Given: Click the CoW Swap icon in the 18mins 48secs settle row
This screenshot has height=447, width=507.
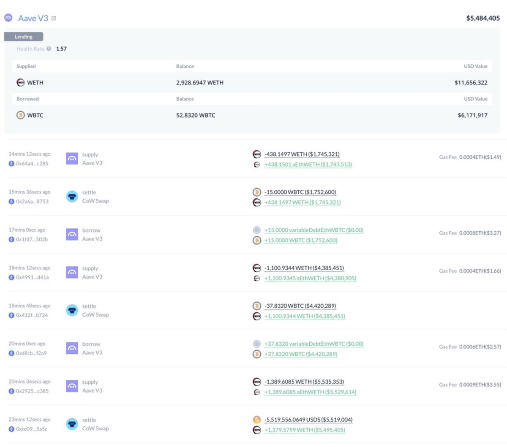Looking at the screenshot, I should (x=72, y=310).
